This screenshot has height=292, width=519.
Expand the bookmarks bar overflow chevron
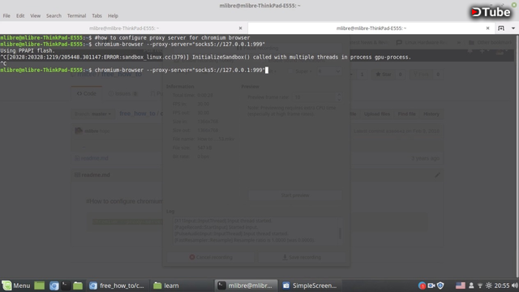(458, 42)
